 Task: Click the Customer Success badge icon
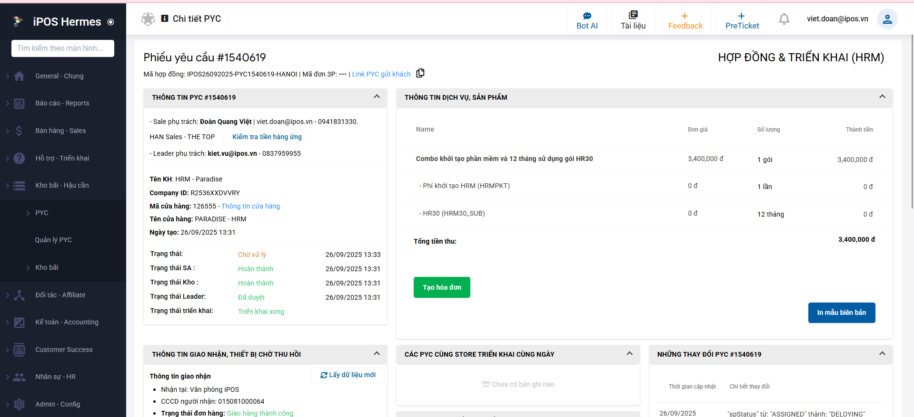pos(20,350)
